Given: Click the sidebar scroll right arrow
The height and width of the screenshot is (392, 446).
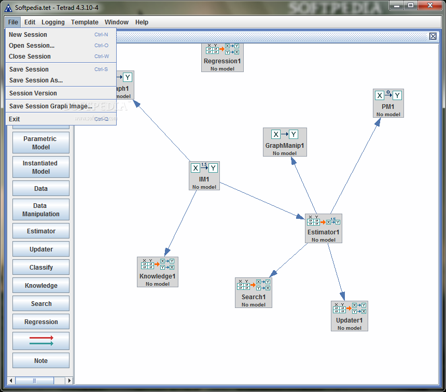Looking at the screenshot, I should 69,381.
